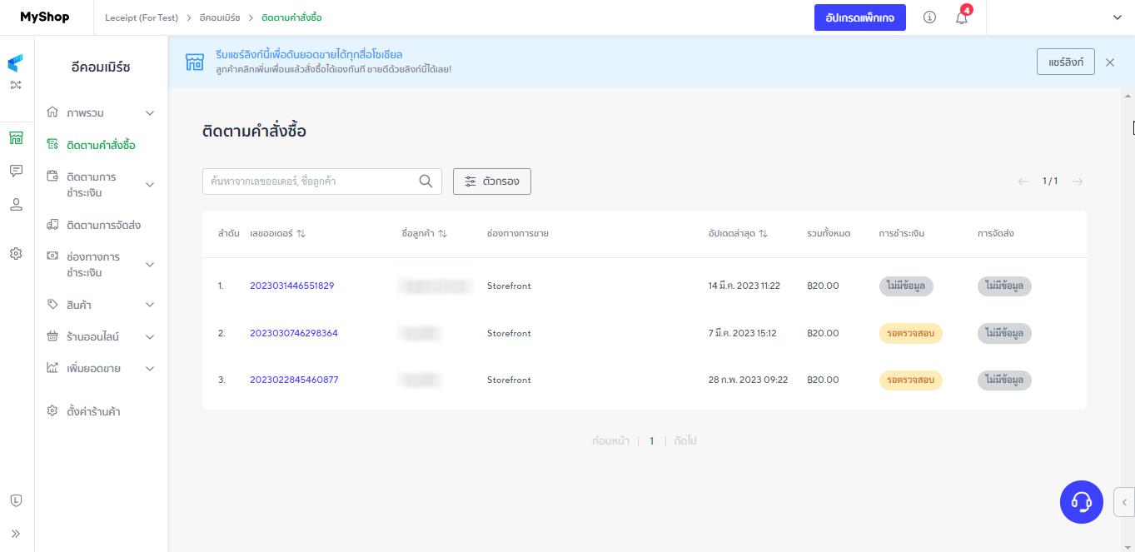The image size is (1135, 552).
Task: Collapse the right side panel arrow tab
Action: click(1124, 502)
